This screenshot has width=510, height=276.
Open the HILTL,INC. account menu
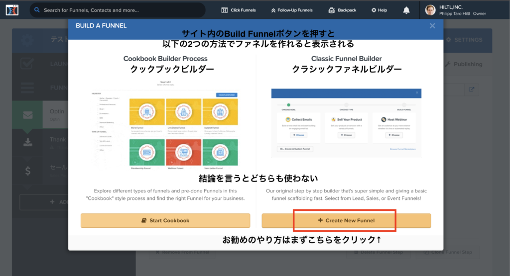pyautogui.click(x=462, y=10)
